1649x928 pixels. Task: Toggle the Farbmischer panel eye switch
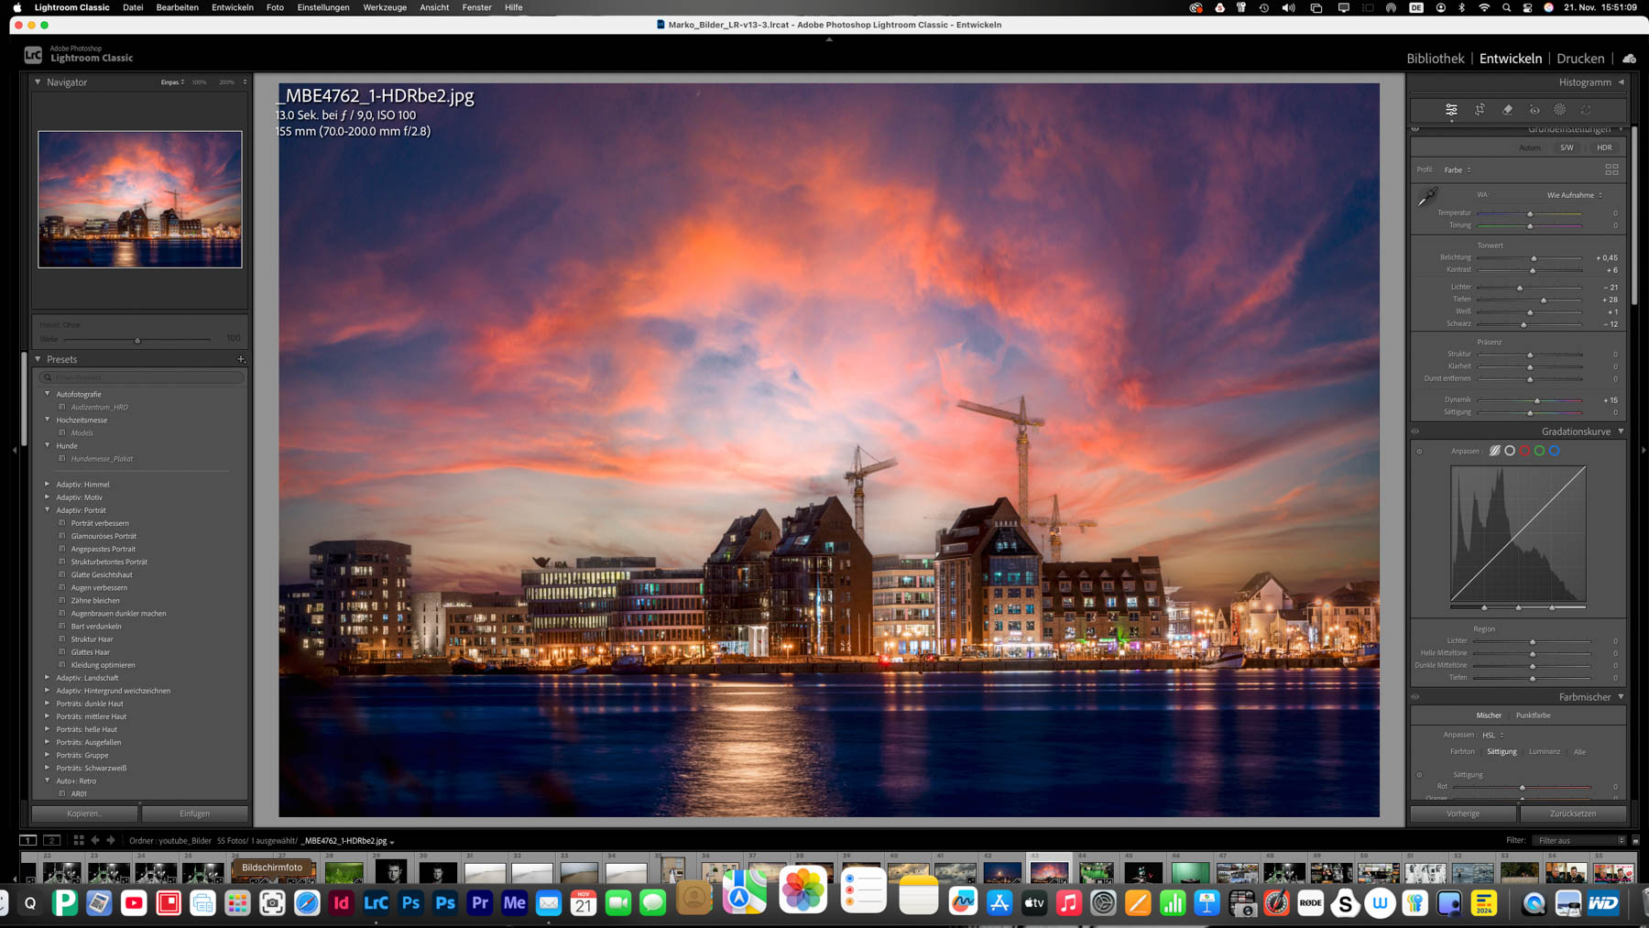pos(1415,697)
